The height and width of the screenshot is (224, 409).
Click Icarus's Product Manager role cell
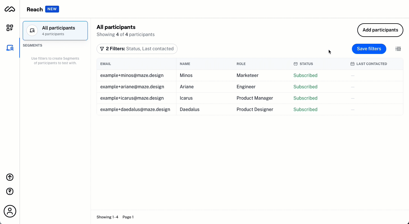(x=254, y=98)
